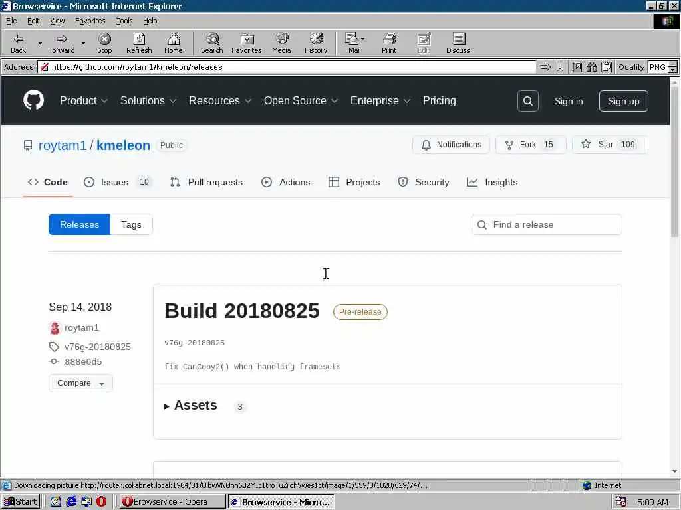Switch to the Issues tab

[x=116, y=182]
